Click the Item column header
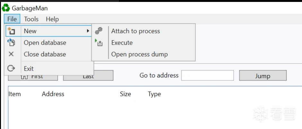 (14, 94)
